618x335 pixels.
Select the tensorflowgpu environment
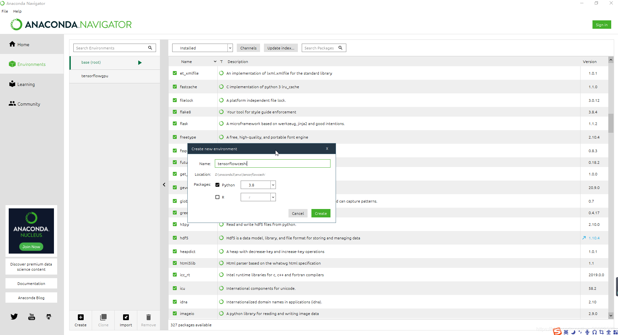pos(115,76)
